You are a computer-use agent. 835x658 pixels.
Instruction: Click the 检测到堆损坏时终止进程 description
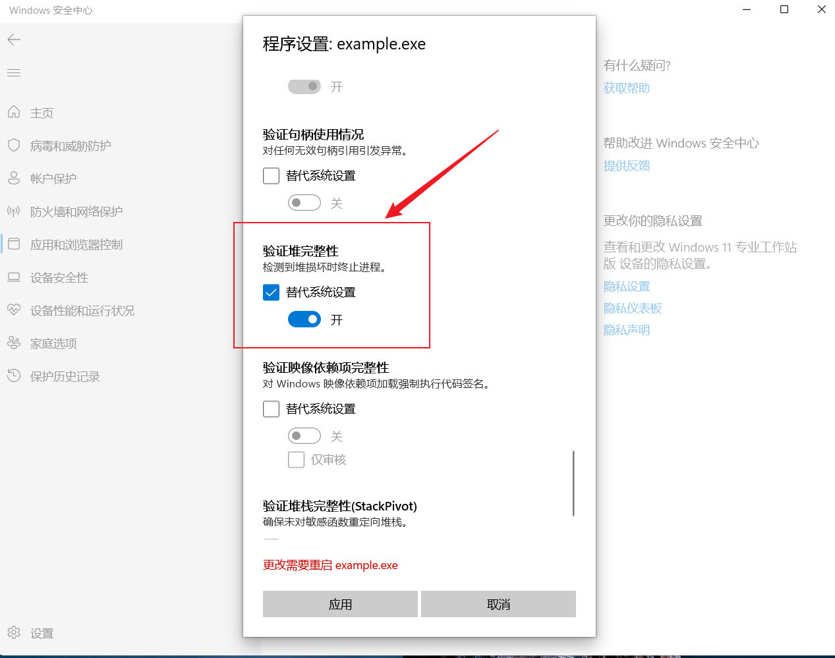(326, 267)
